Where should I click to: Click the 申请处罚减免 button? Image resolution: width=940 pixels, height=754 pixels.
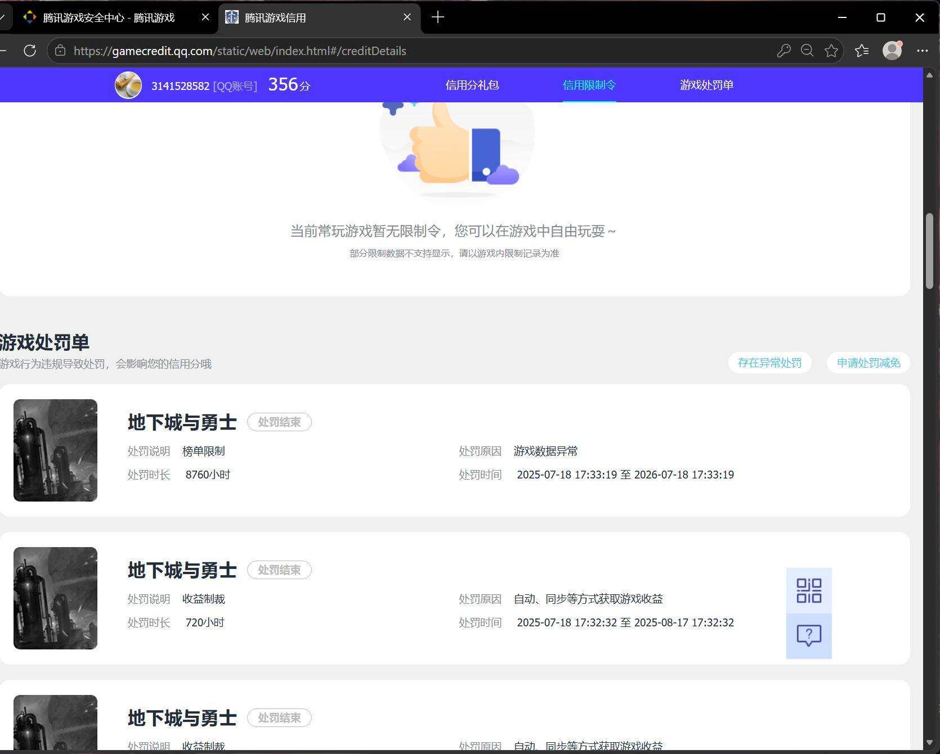[x=868, y=363]
